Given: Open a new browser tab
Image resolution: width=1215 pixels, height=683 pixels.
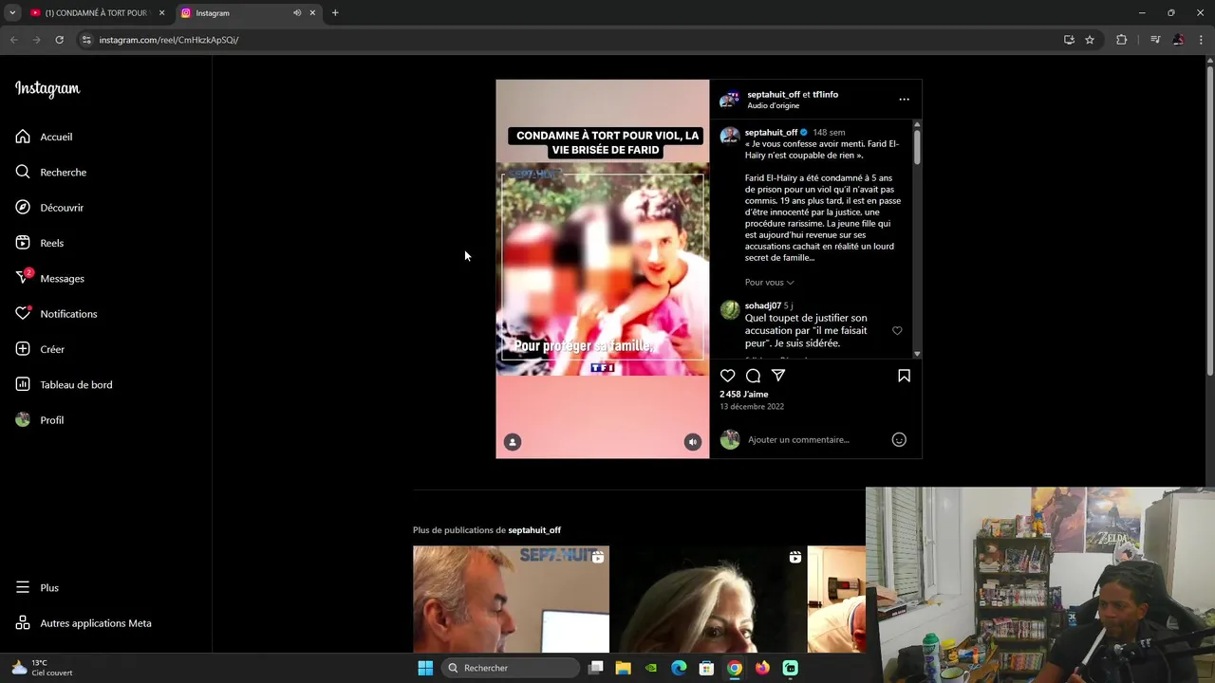Looking at the screenshot, I should [335, 13].
